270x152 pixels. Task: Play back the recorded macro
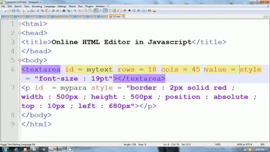tap(134, 11)
